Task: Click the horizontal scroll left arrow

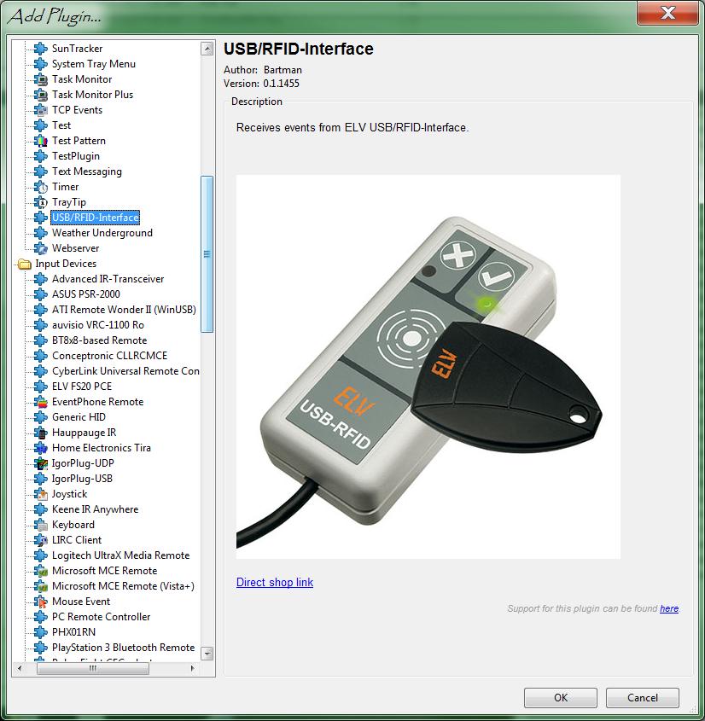Action: [x=20, y=668]
